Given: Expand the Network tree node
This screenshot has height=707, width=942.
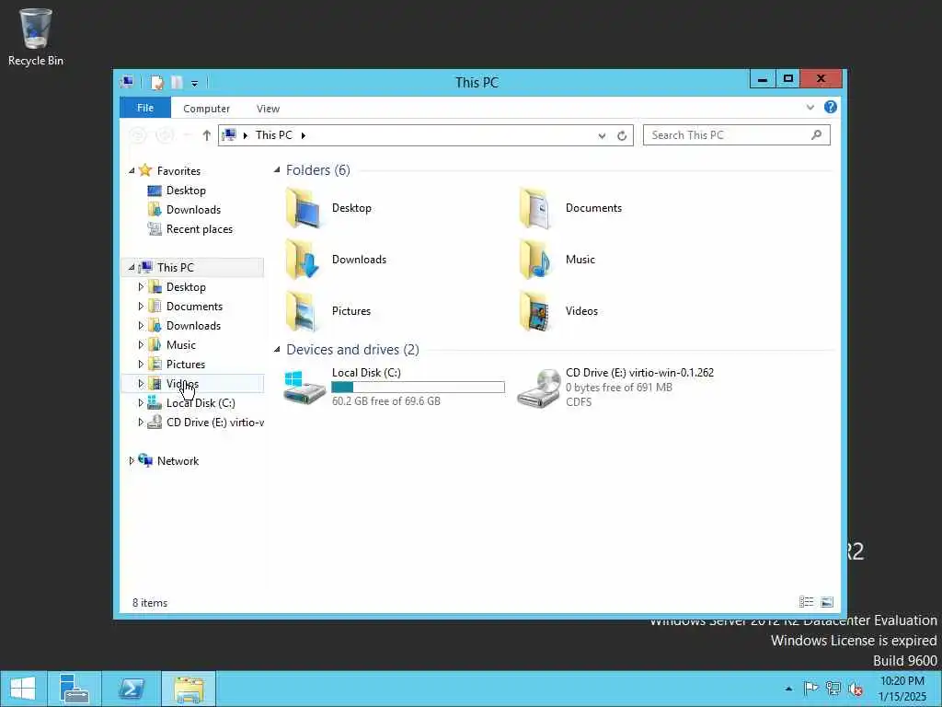Looking at the screenshot, I should tap(132, 461).
